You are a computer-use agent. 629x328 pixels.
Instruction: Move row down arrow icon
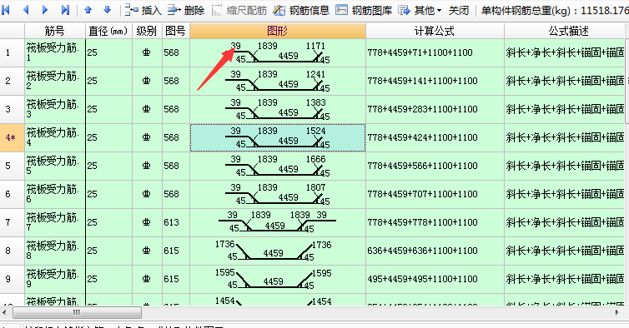[x=107, y=10]
